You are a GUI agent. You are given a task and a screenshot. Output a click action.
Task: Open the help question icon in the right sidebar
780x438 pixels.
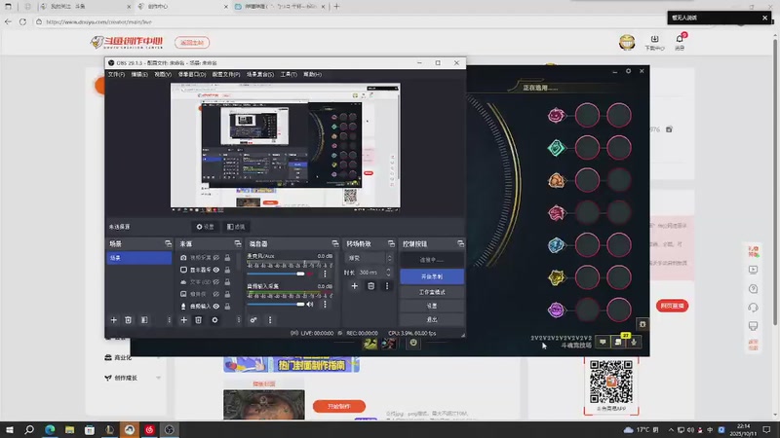(753, 288)
